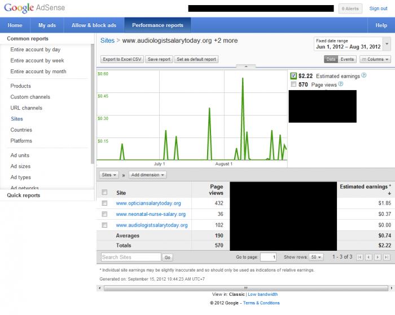The image size is (395, 315).
Task: Click the Go search button
Action: point(167,258)
